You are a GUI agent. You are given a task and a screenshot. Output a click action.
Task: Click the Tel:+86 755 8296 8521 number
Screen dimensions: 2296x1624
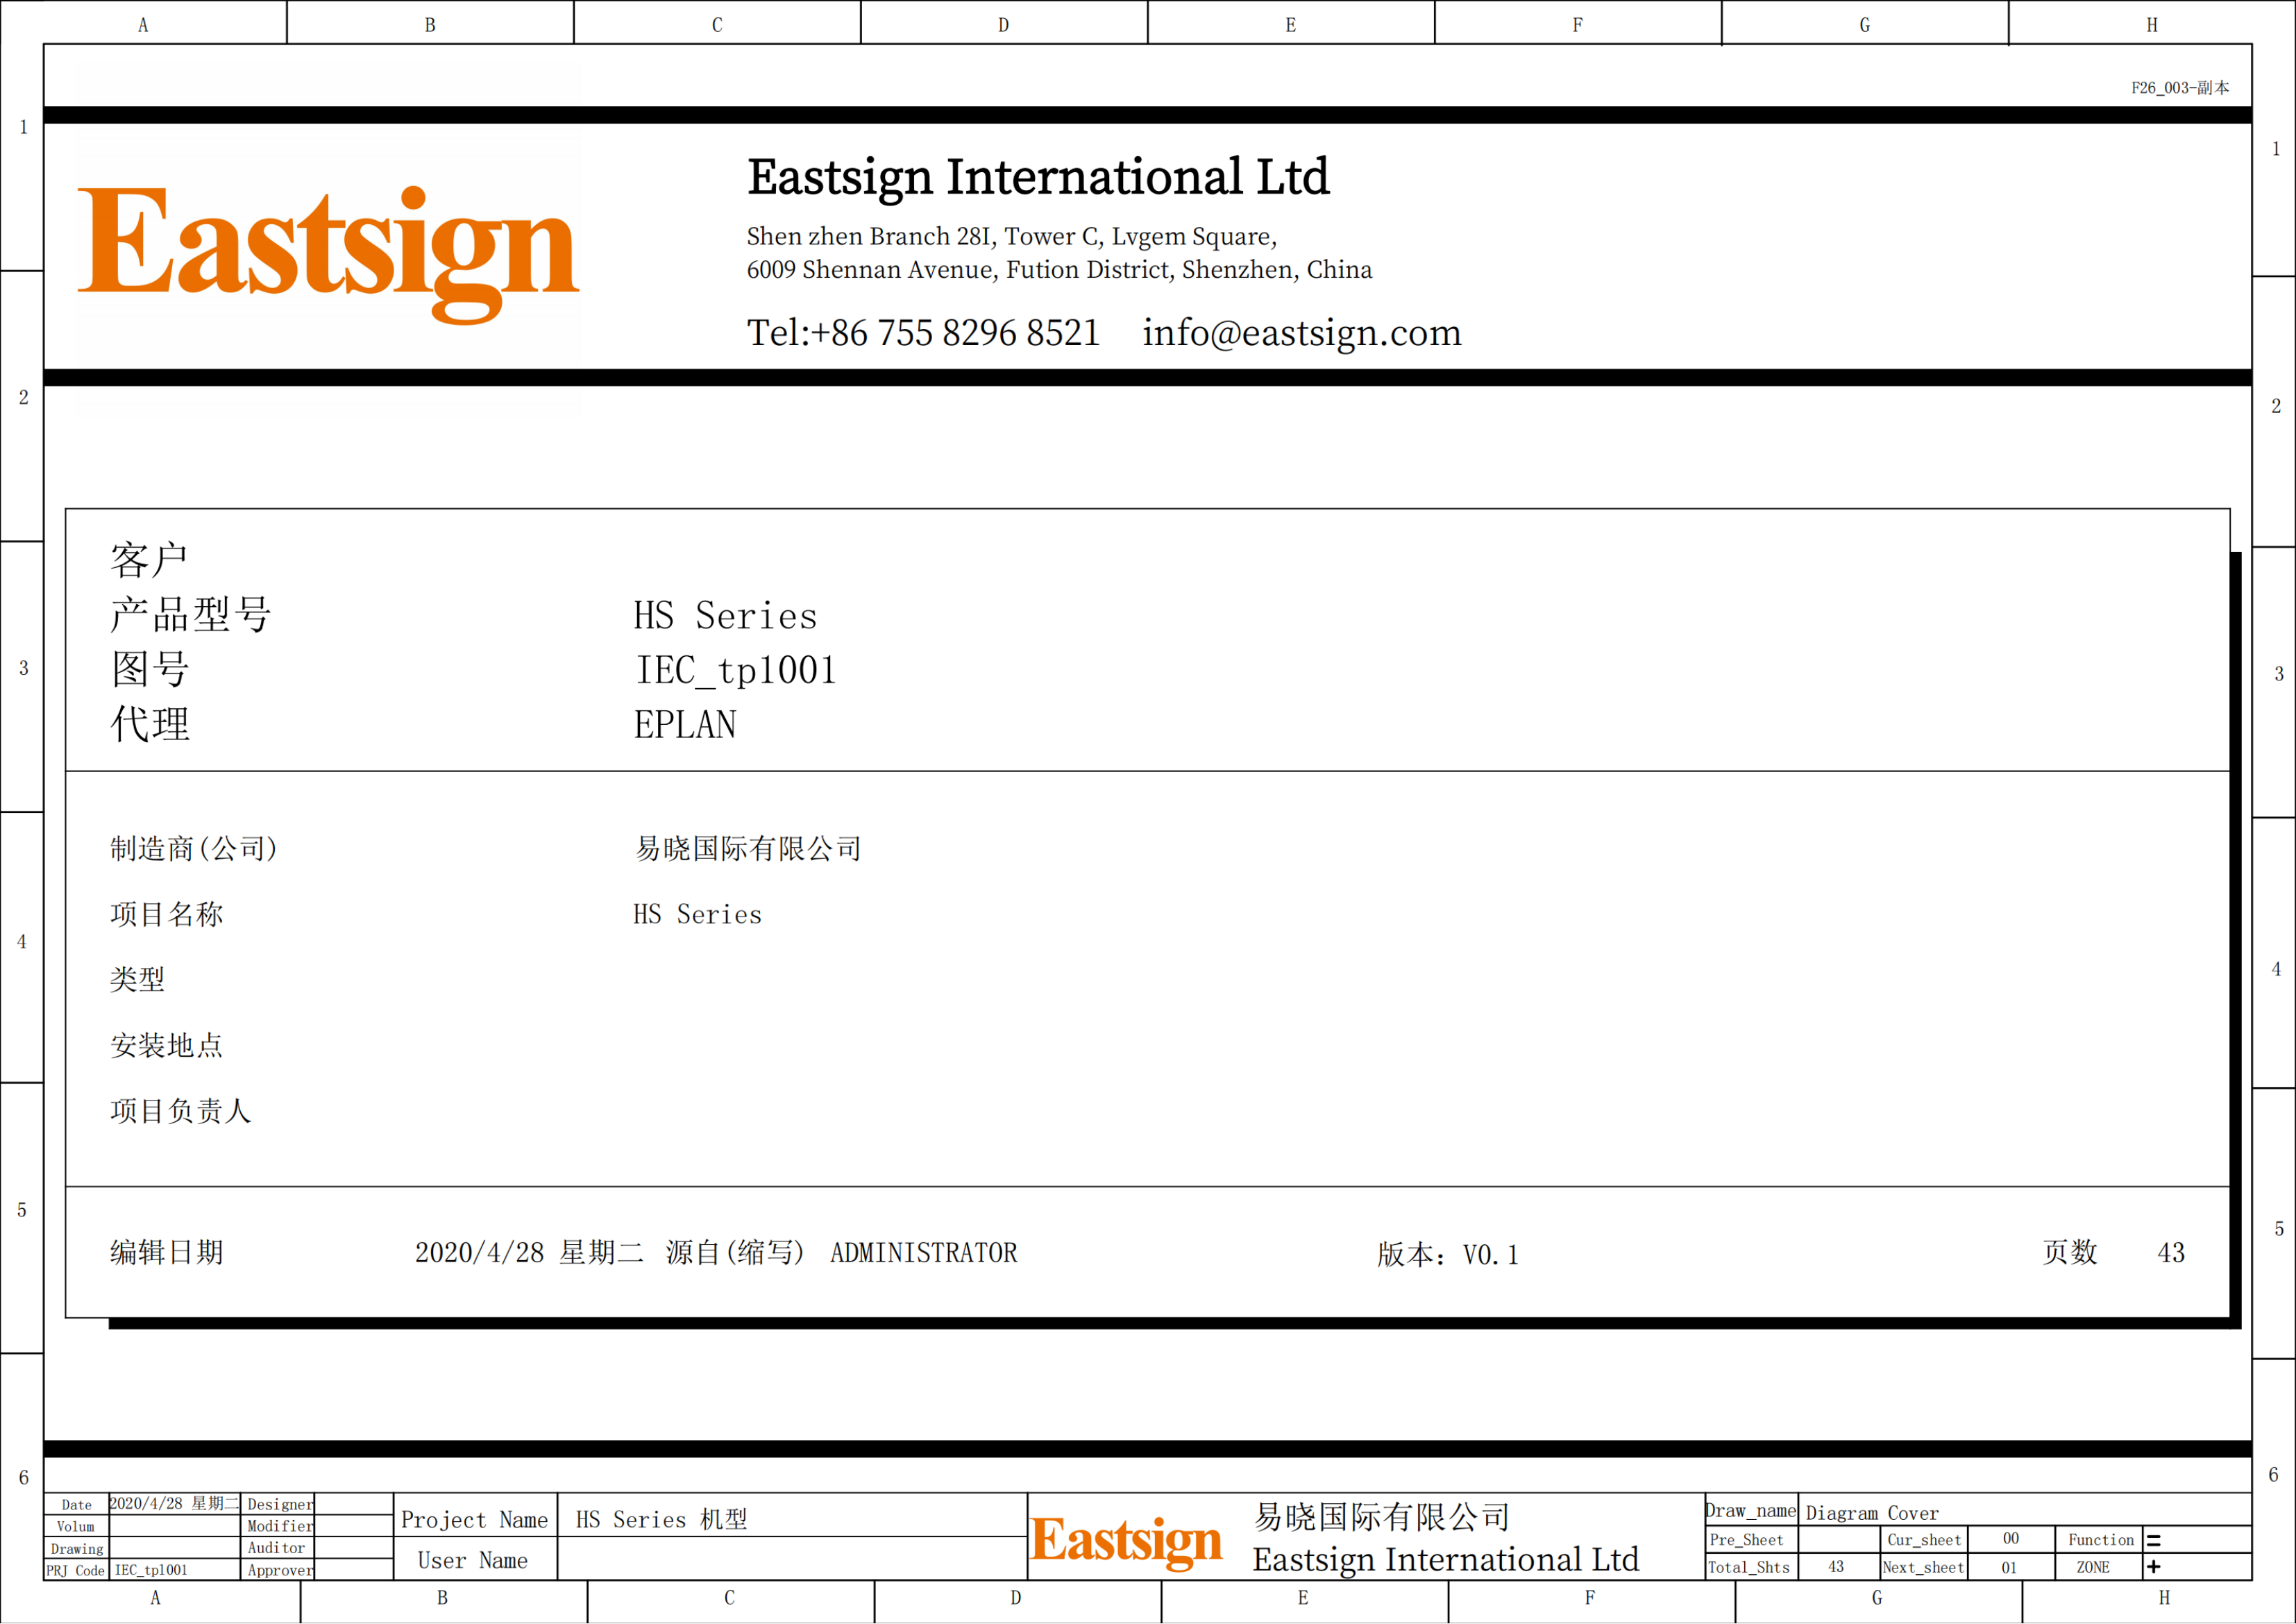pos(923,333)
